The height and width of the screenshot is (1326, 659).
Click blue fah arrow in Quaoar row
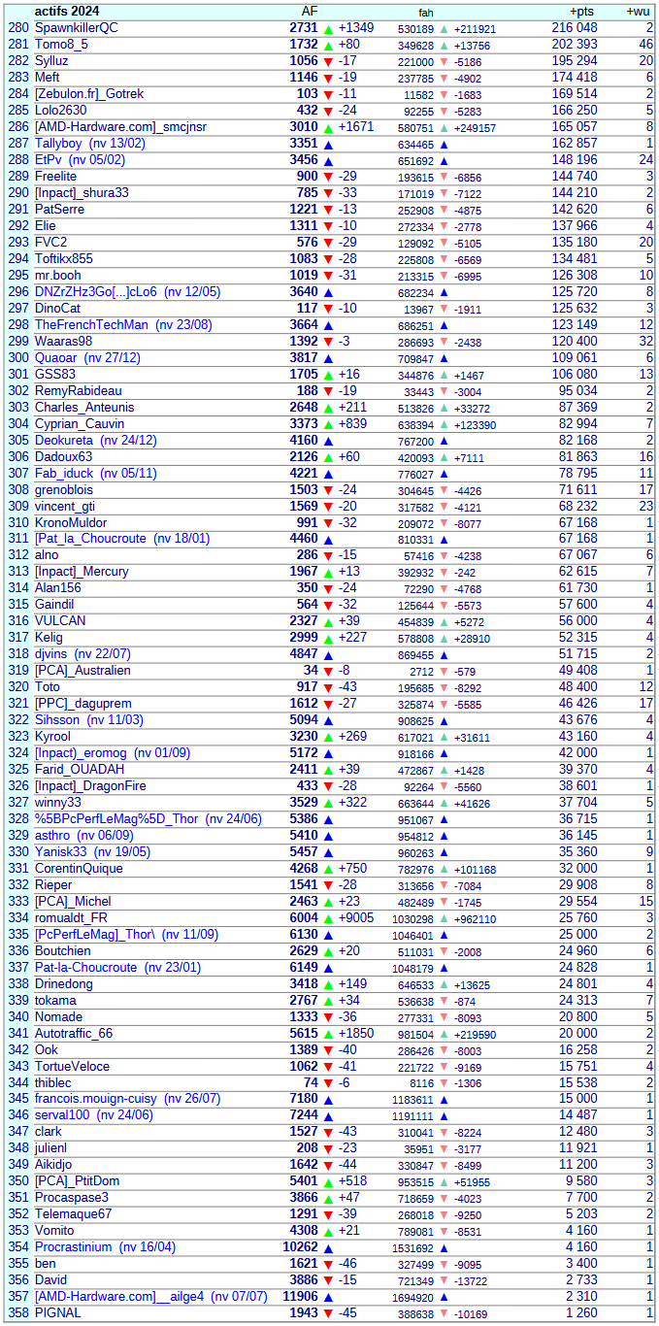[445, 359]
